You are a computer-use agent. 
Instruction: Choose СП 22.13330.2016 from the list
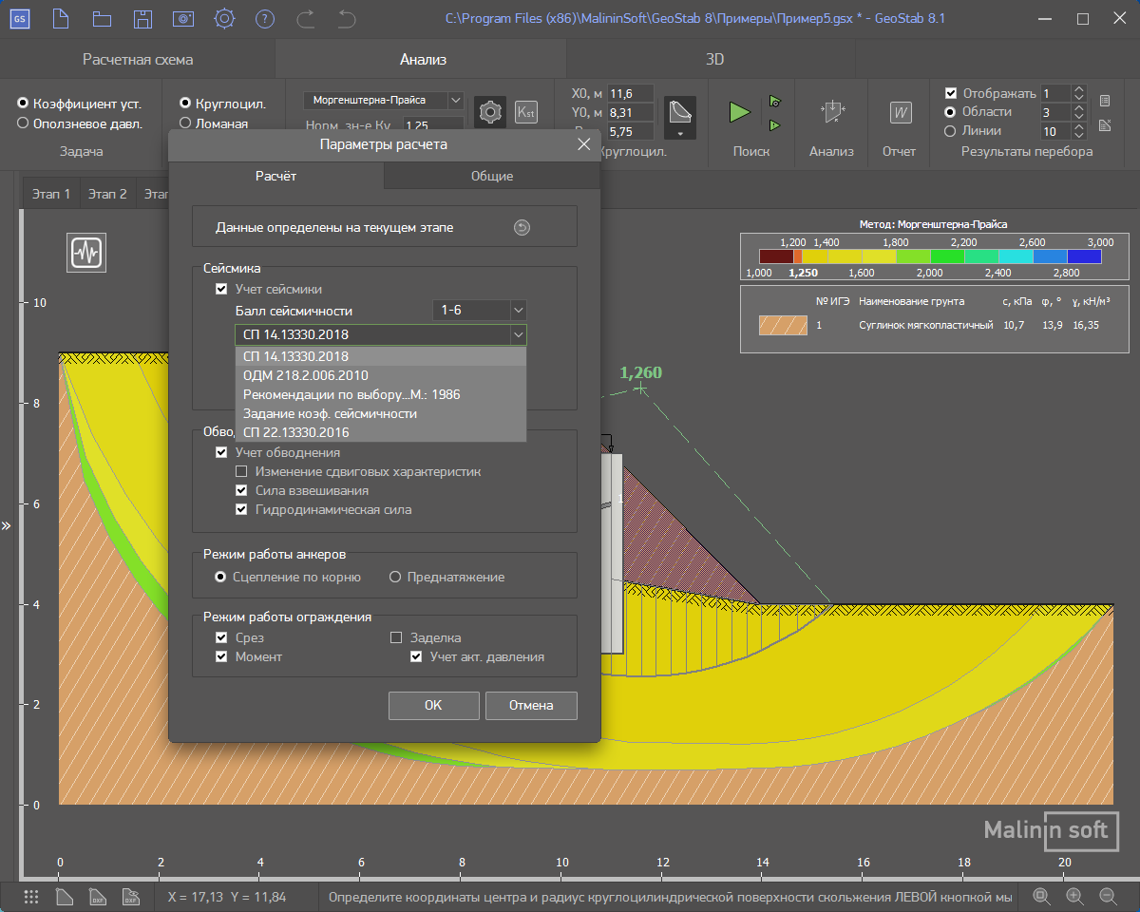[381, 432]
